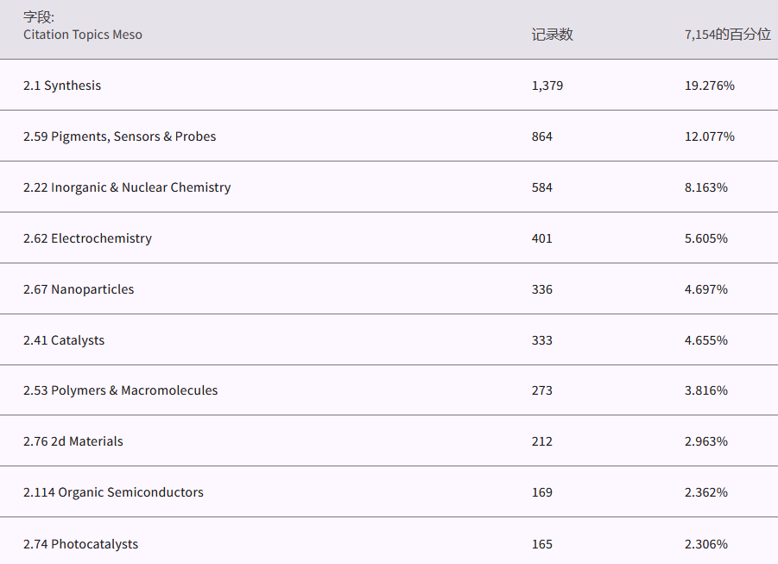The height and width of the screenshot is (564, 778).
Task: Select the 584 record count cell
Action: (542, 187)
